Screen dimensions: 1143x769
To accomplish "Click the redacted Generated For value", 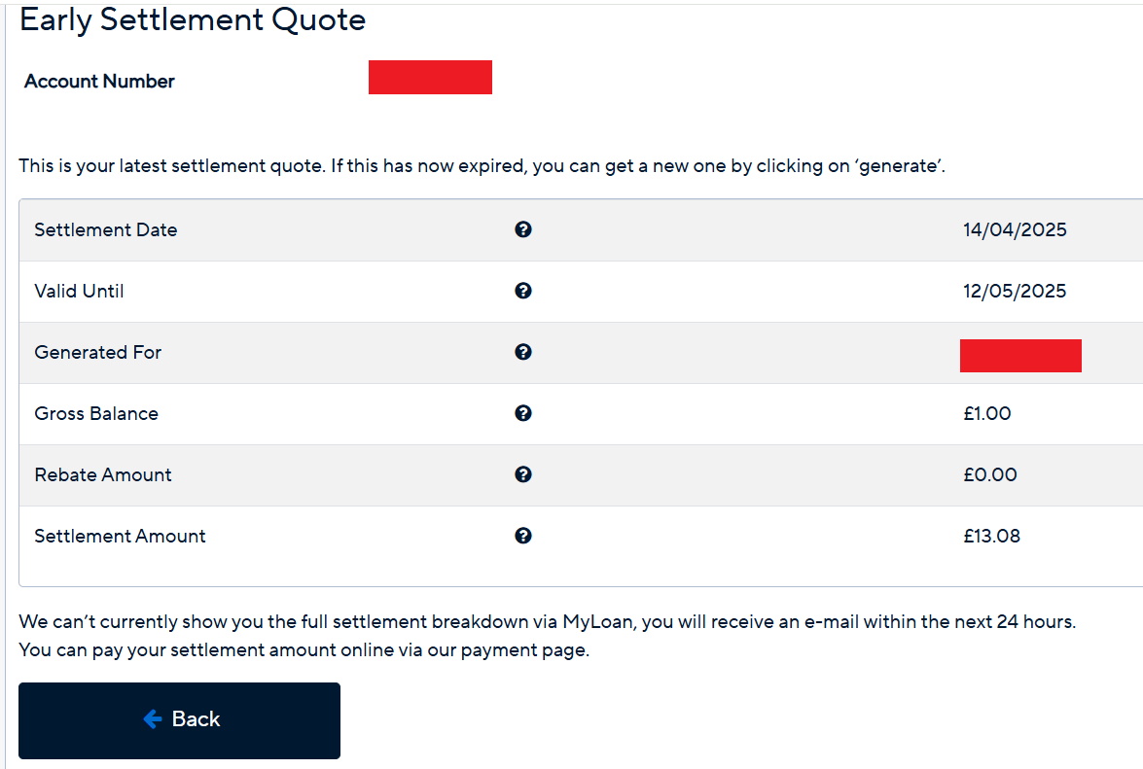I will (x=1020, y=356).
